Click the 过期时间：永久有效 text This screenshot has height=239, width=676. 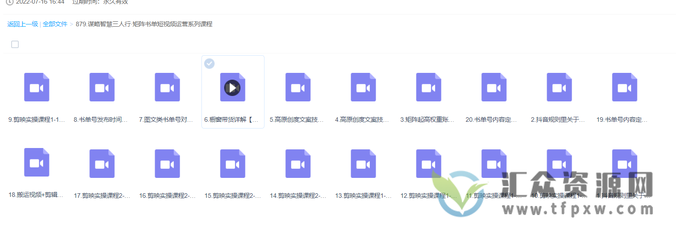(x=100, y=2)
